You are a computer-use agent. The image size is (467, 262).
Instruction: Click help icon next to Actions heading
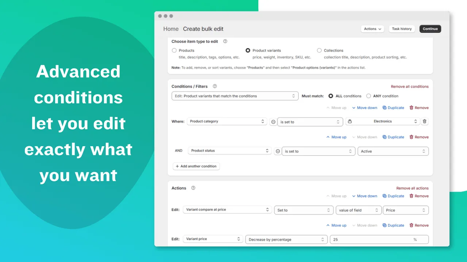tap(193, 188)
